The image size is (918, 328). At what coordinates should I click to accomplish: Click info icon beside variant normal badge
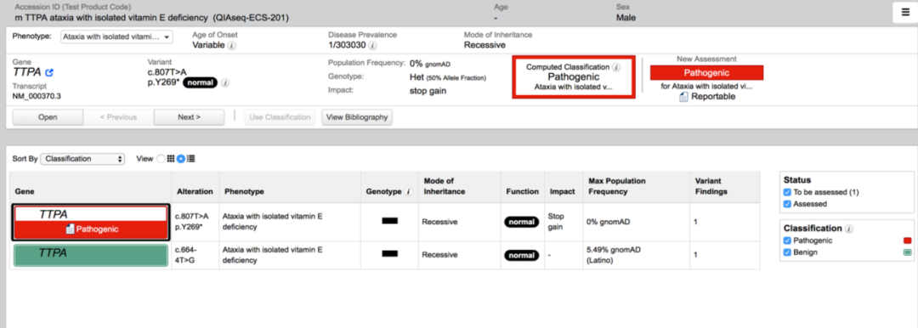click(x=225, y=82)
